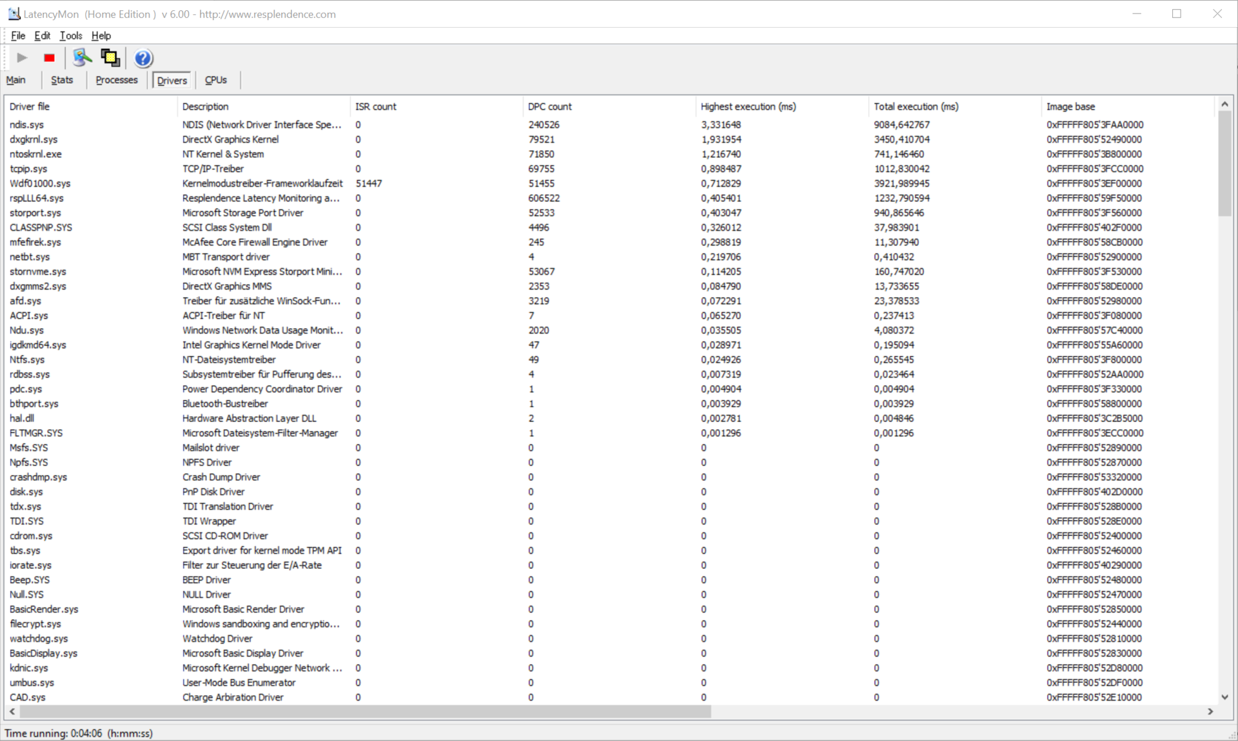The width and height of the screenshot is (1238, 741).
Task: Select the ndis.sys driver row
Action: click(x=27, y=124)
